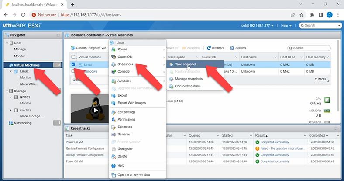This screenshot has height=181, width=344.
Task: Click the Power On VM task row
Action: click(202, 142)
